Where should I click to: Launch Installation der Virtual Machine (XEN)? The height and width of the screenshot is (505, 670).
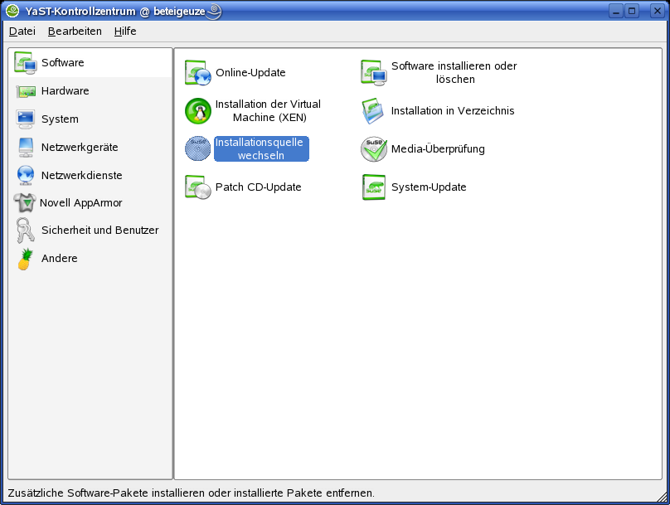(268, 110)
